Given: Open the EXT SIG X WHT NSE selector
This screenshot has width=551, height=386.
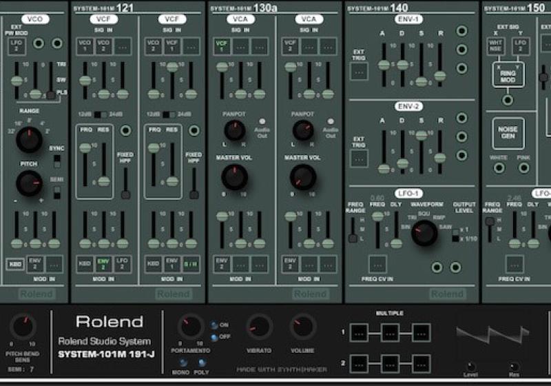Looking at the screenshot, I should point(495,46).
